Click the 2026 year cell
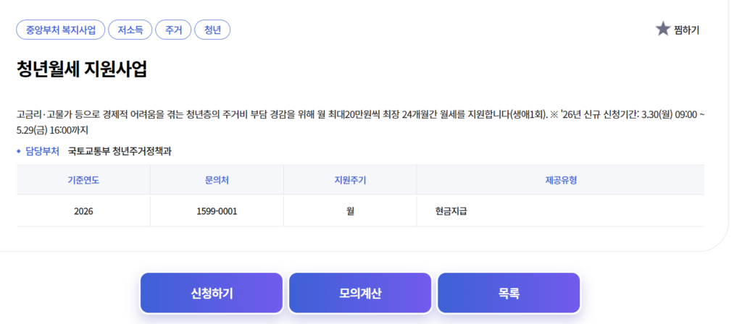Screen dimensions: 742x324 coord(83,211)
